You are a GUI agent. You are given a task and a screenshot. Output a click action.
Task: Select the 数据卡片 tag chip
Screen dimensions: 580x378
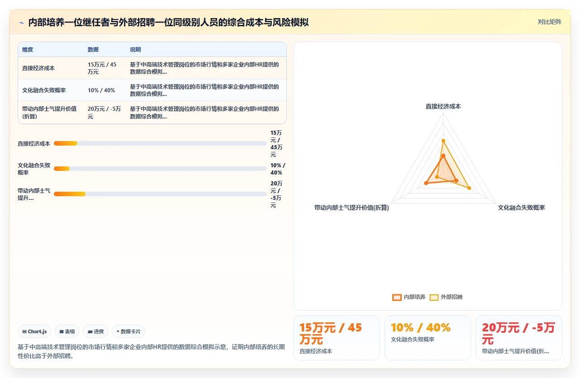(128, 331)
